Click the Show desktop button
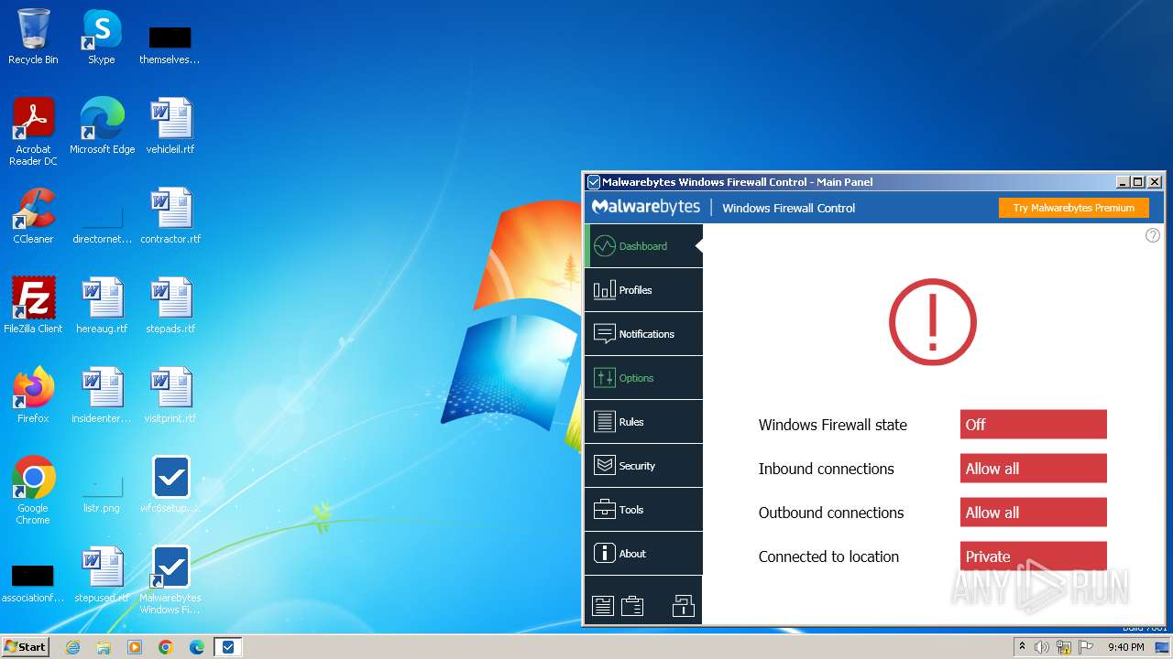The image size is (1173, 659). 1162,647
